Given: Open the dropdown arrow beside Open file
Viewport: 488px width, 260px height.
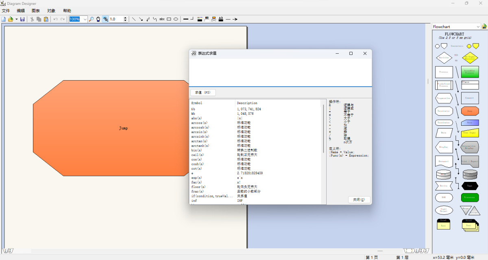Looking at the screenshot, I should coord(16,19).
